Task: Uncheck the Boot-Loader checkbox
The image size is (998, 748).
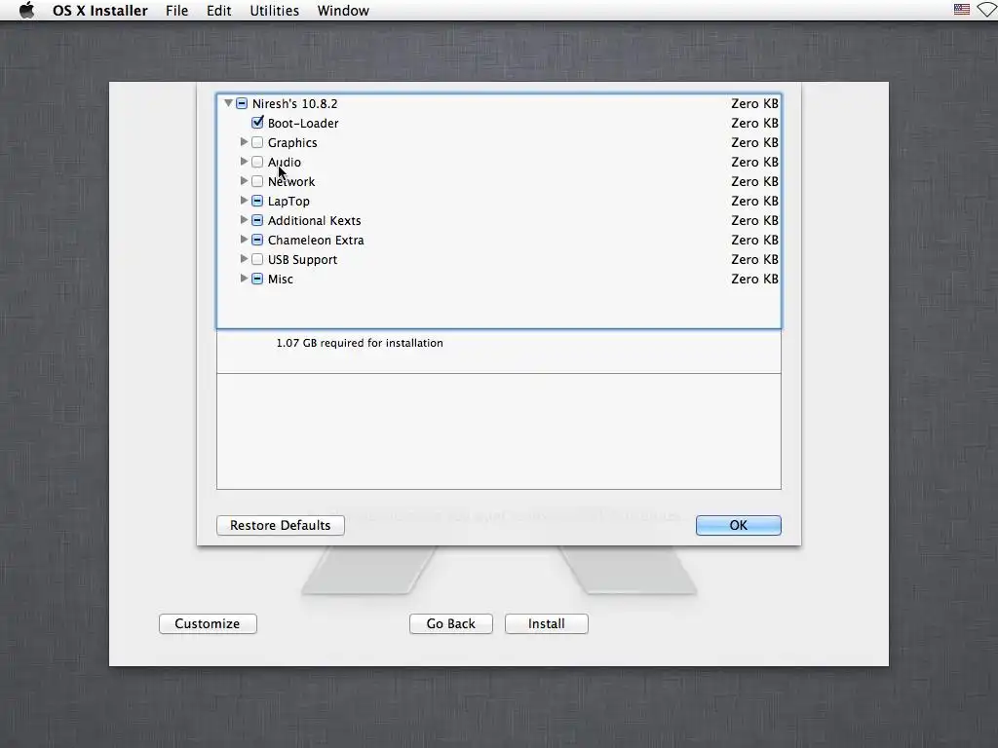Action: (x=257, y=122)
